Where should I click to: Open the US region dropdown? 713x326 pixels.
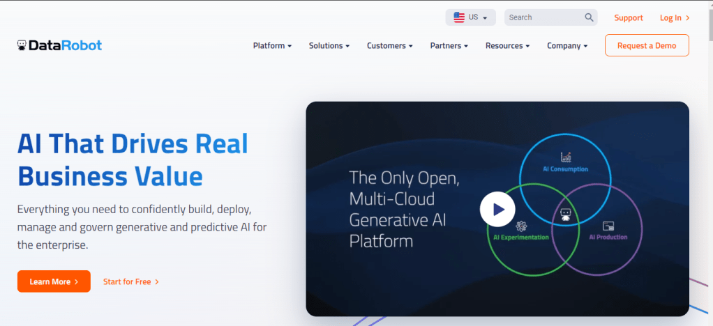coord(471,17)
